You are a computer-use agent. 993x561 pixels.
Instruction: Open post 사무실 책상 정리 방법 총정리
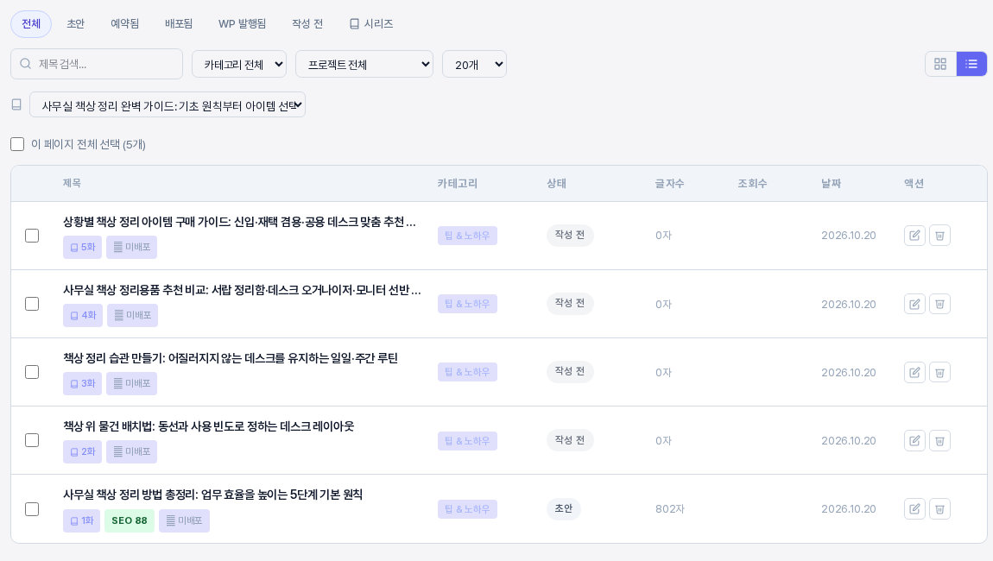tap(212, 495)
